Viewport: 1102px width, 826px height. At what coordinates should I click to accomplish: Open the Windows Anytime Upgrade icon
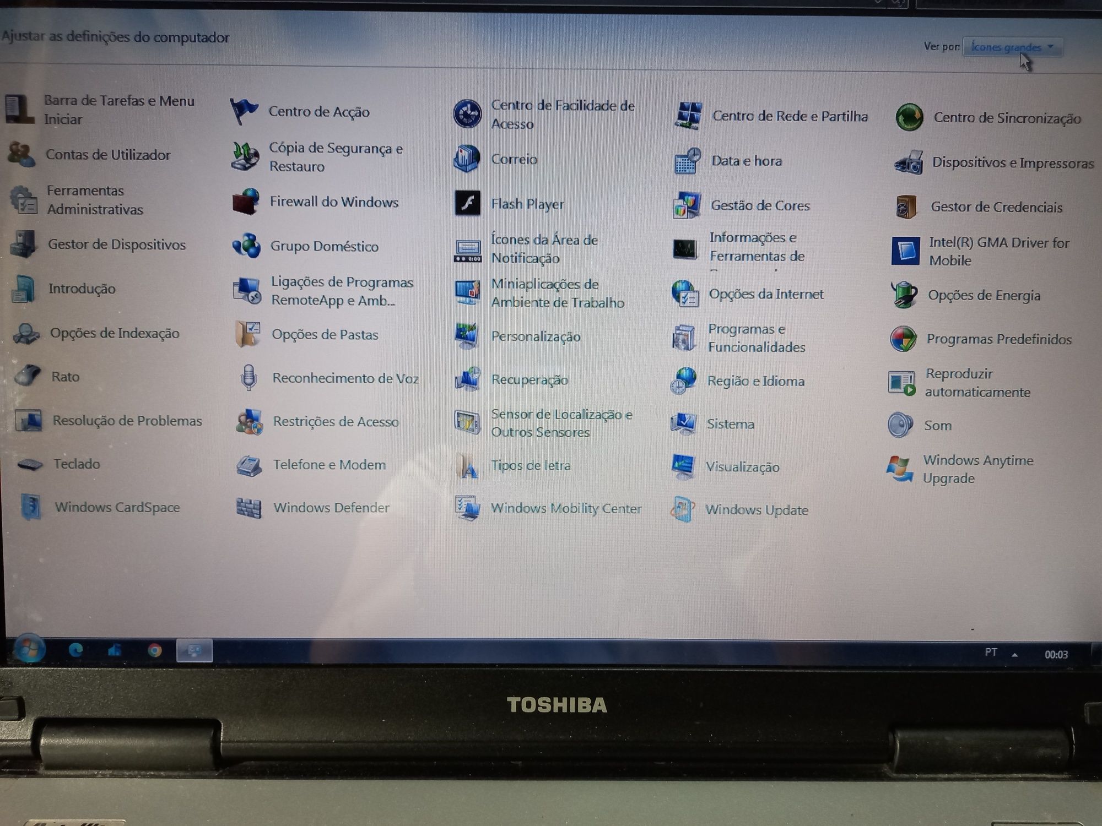point(900,469)
